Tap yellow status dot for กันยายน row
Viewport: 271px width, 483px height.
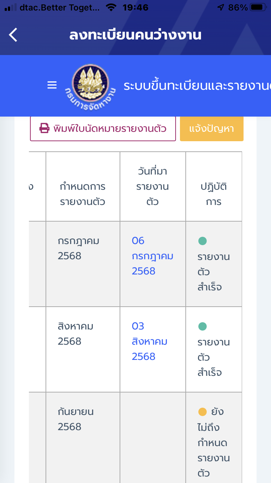coord(202,412)
